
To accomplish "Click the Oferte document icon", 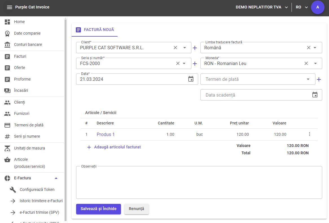I will click(x=7, y=68).
